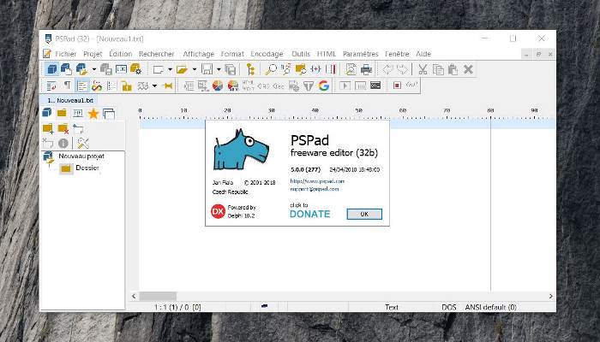Toggle the highlighted line numbering button
This screenshot has height=342, width=600.
(x=82, y=85)
